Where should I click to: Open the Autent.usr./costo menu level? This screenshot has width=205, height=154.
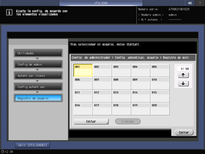(38, 75)
